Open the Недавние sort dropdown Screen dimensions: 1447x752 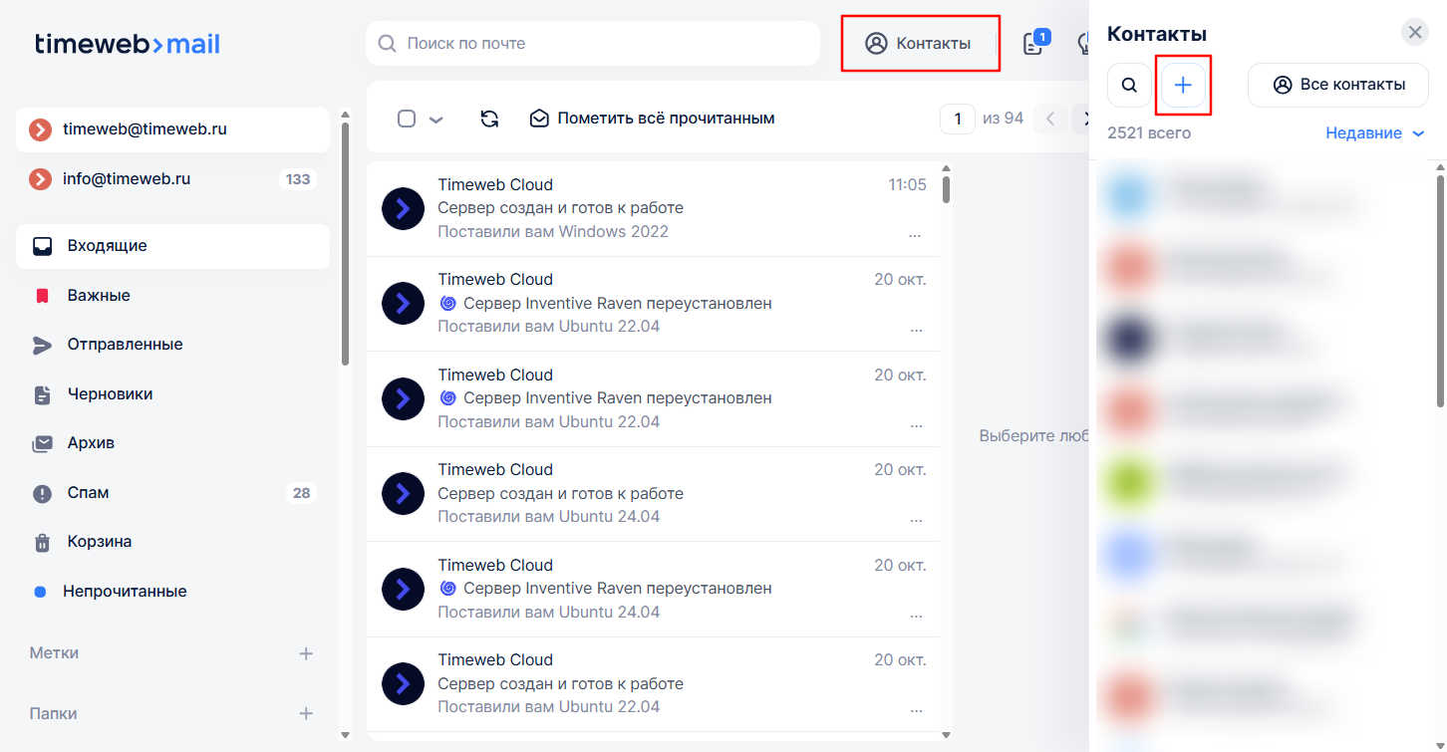pos(1375,133)
